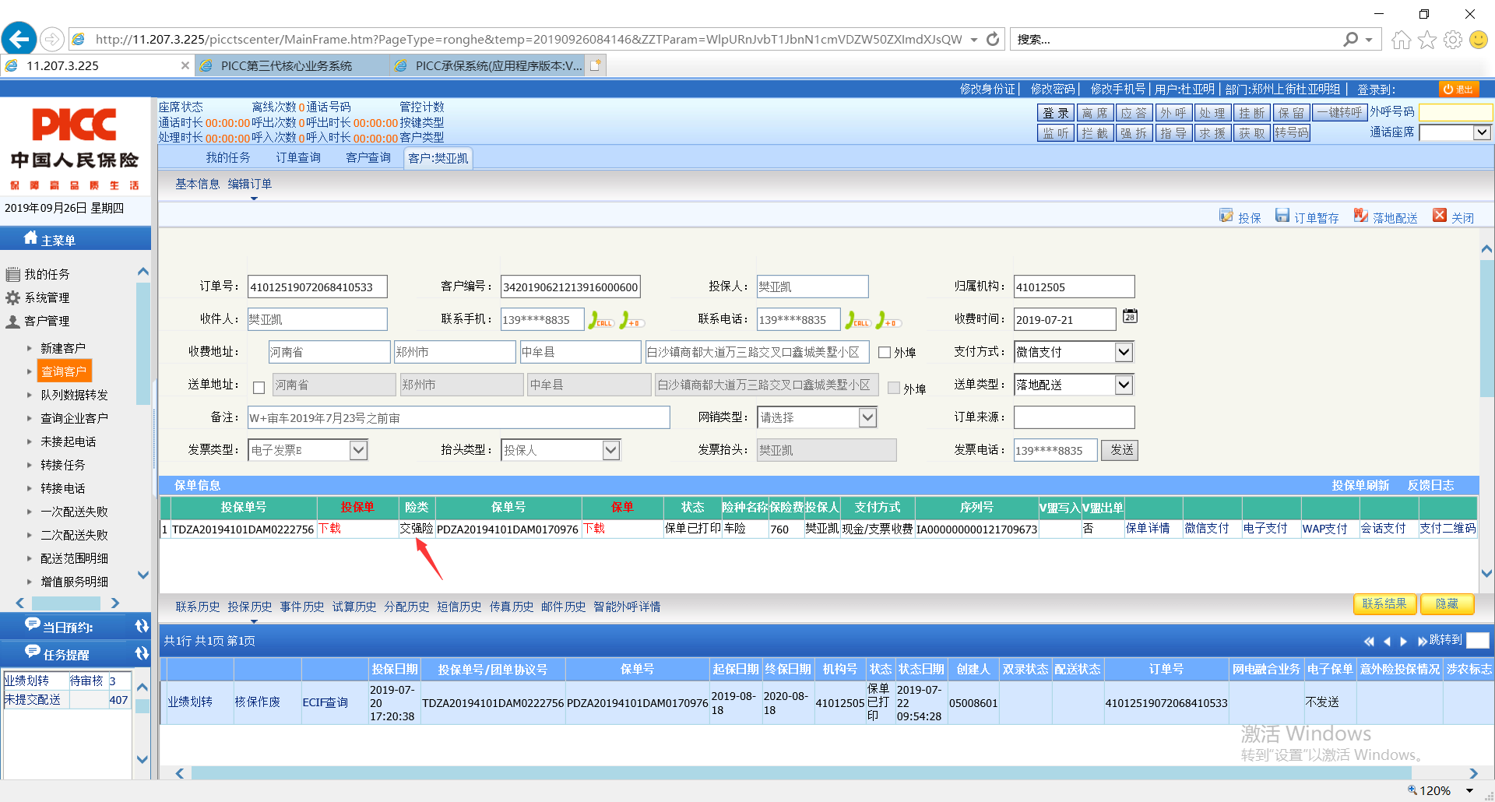Open the 支付方式 dropdown

1124,352
